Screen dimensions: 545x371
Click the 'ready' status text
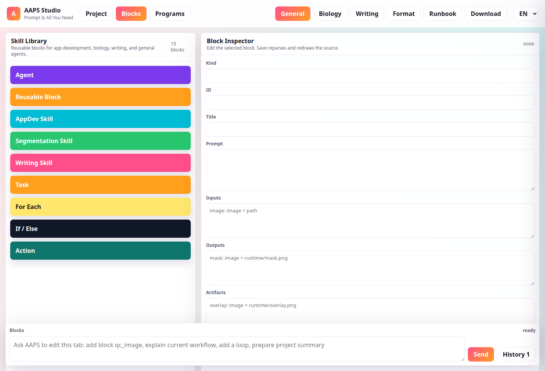pos(529,330)
